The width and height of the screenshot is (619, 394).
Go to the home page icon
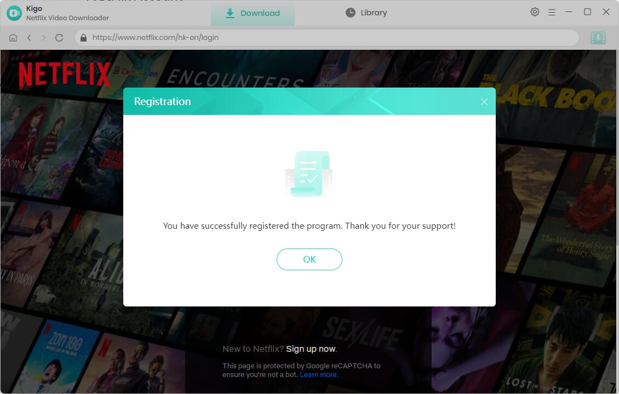[13, 37]
